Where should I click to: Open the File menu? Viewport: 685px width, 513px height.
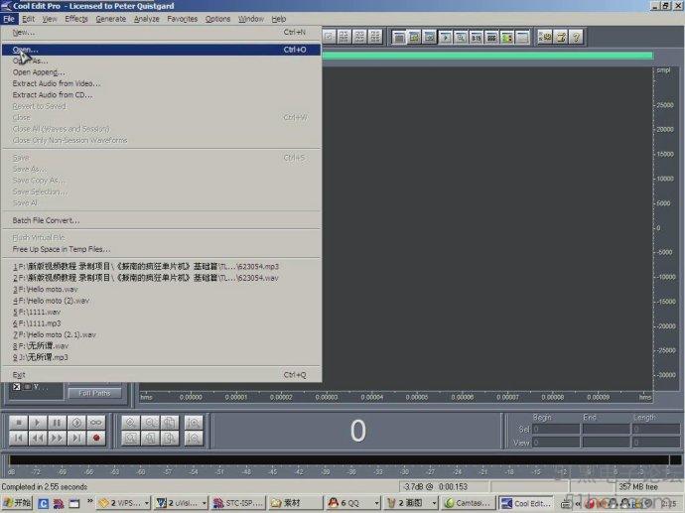point(9,19)
